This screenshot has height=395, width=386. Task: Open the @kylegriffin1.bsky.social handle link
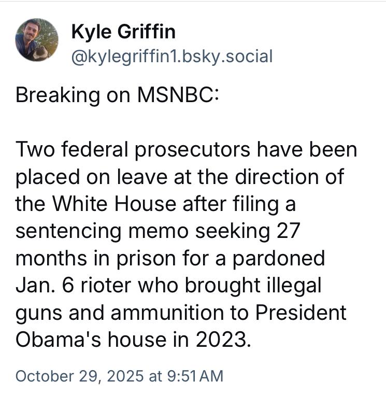point(171,56)
